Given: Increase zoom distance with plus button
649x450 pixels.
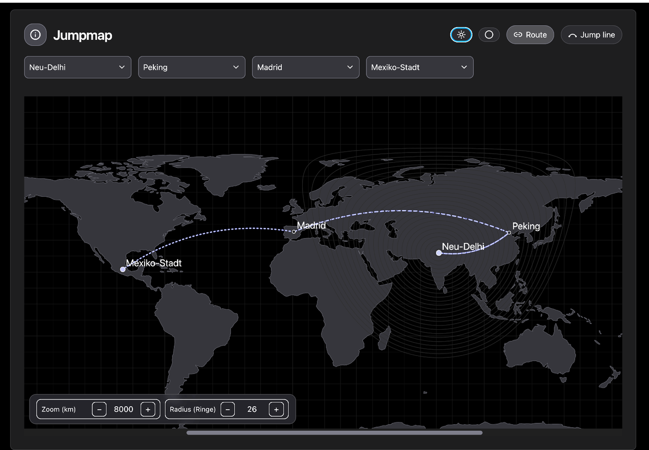Looking at the screenshot, I should pos(148,409).
